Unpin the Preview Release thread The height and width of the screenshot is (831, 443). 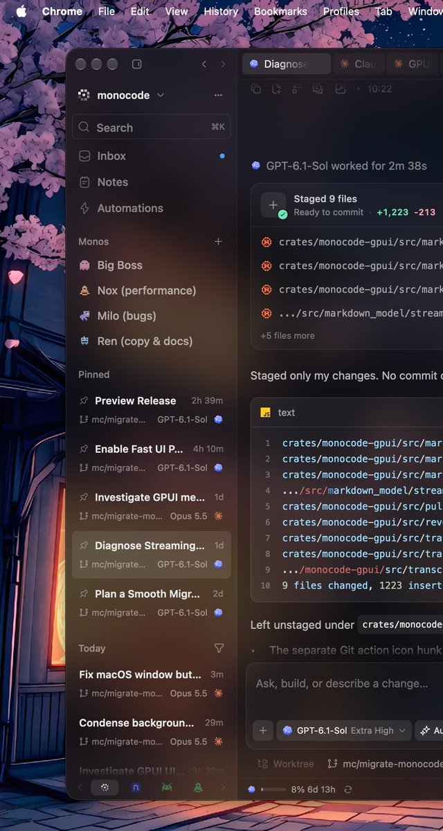point(84,400)
